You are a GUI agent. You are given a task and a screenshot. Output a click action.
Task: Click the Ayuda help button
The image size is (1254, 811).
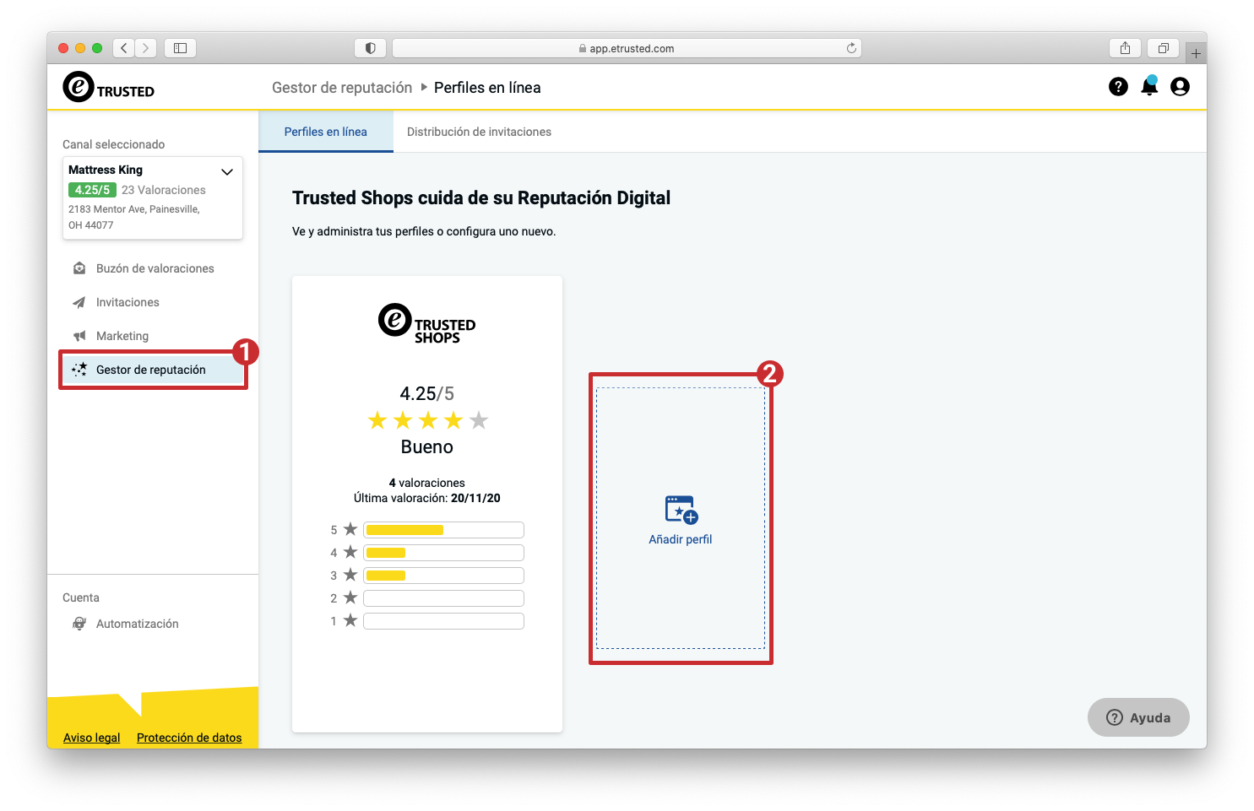pos(1138,717)
